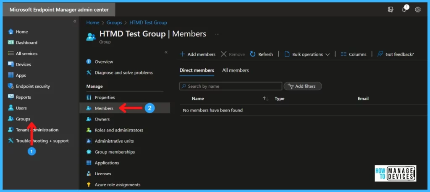Open the Cloud Shell directory icon in header

point(391,10)
